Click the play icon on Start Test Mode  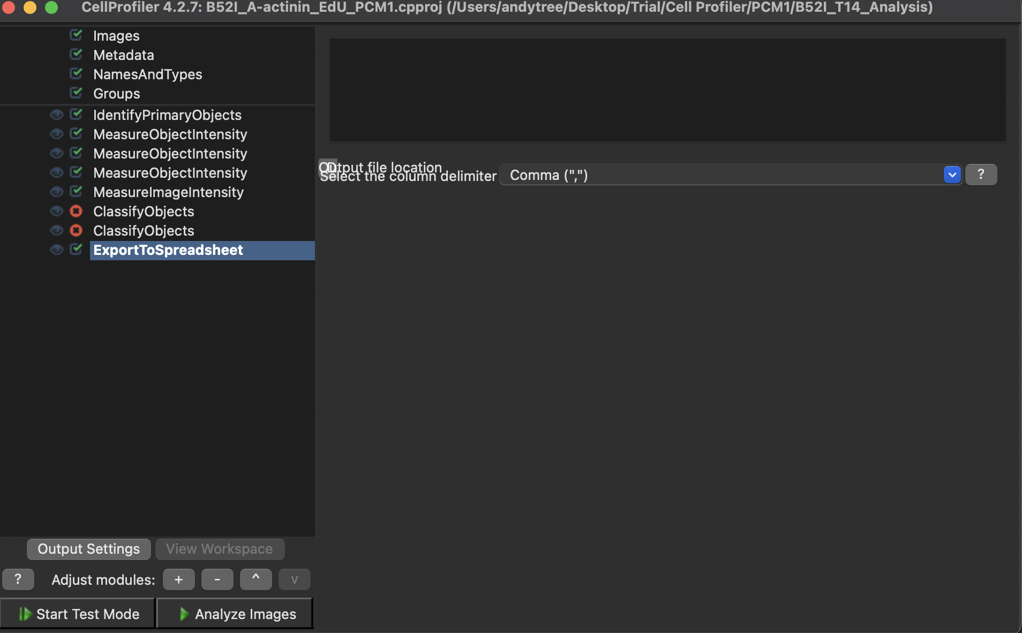coord(24,614)
